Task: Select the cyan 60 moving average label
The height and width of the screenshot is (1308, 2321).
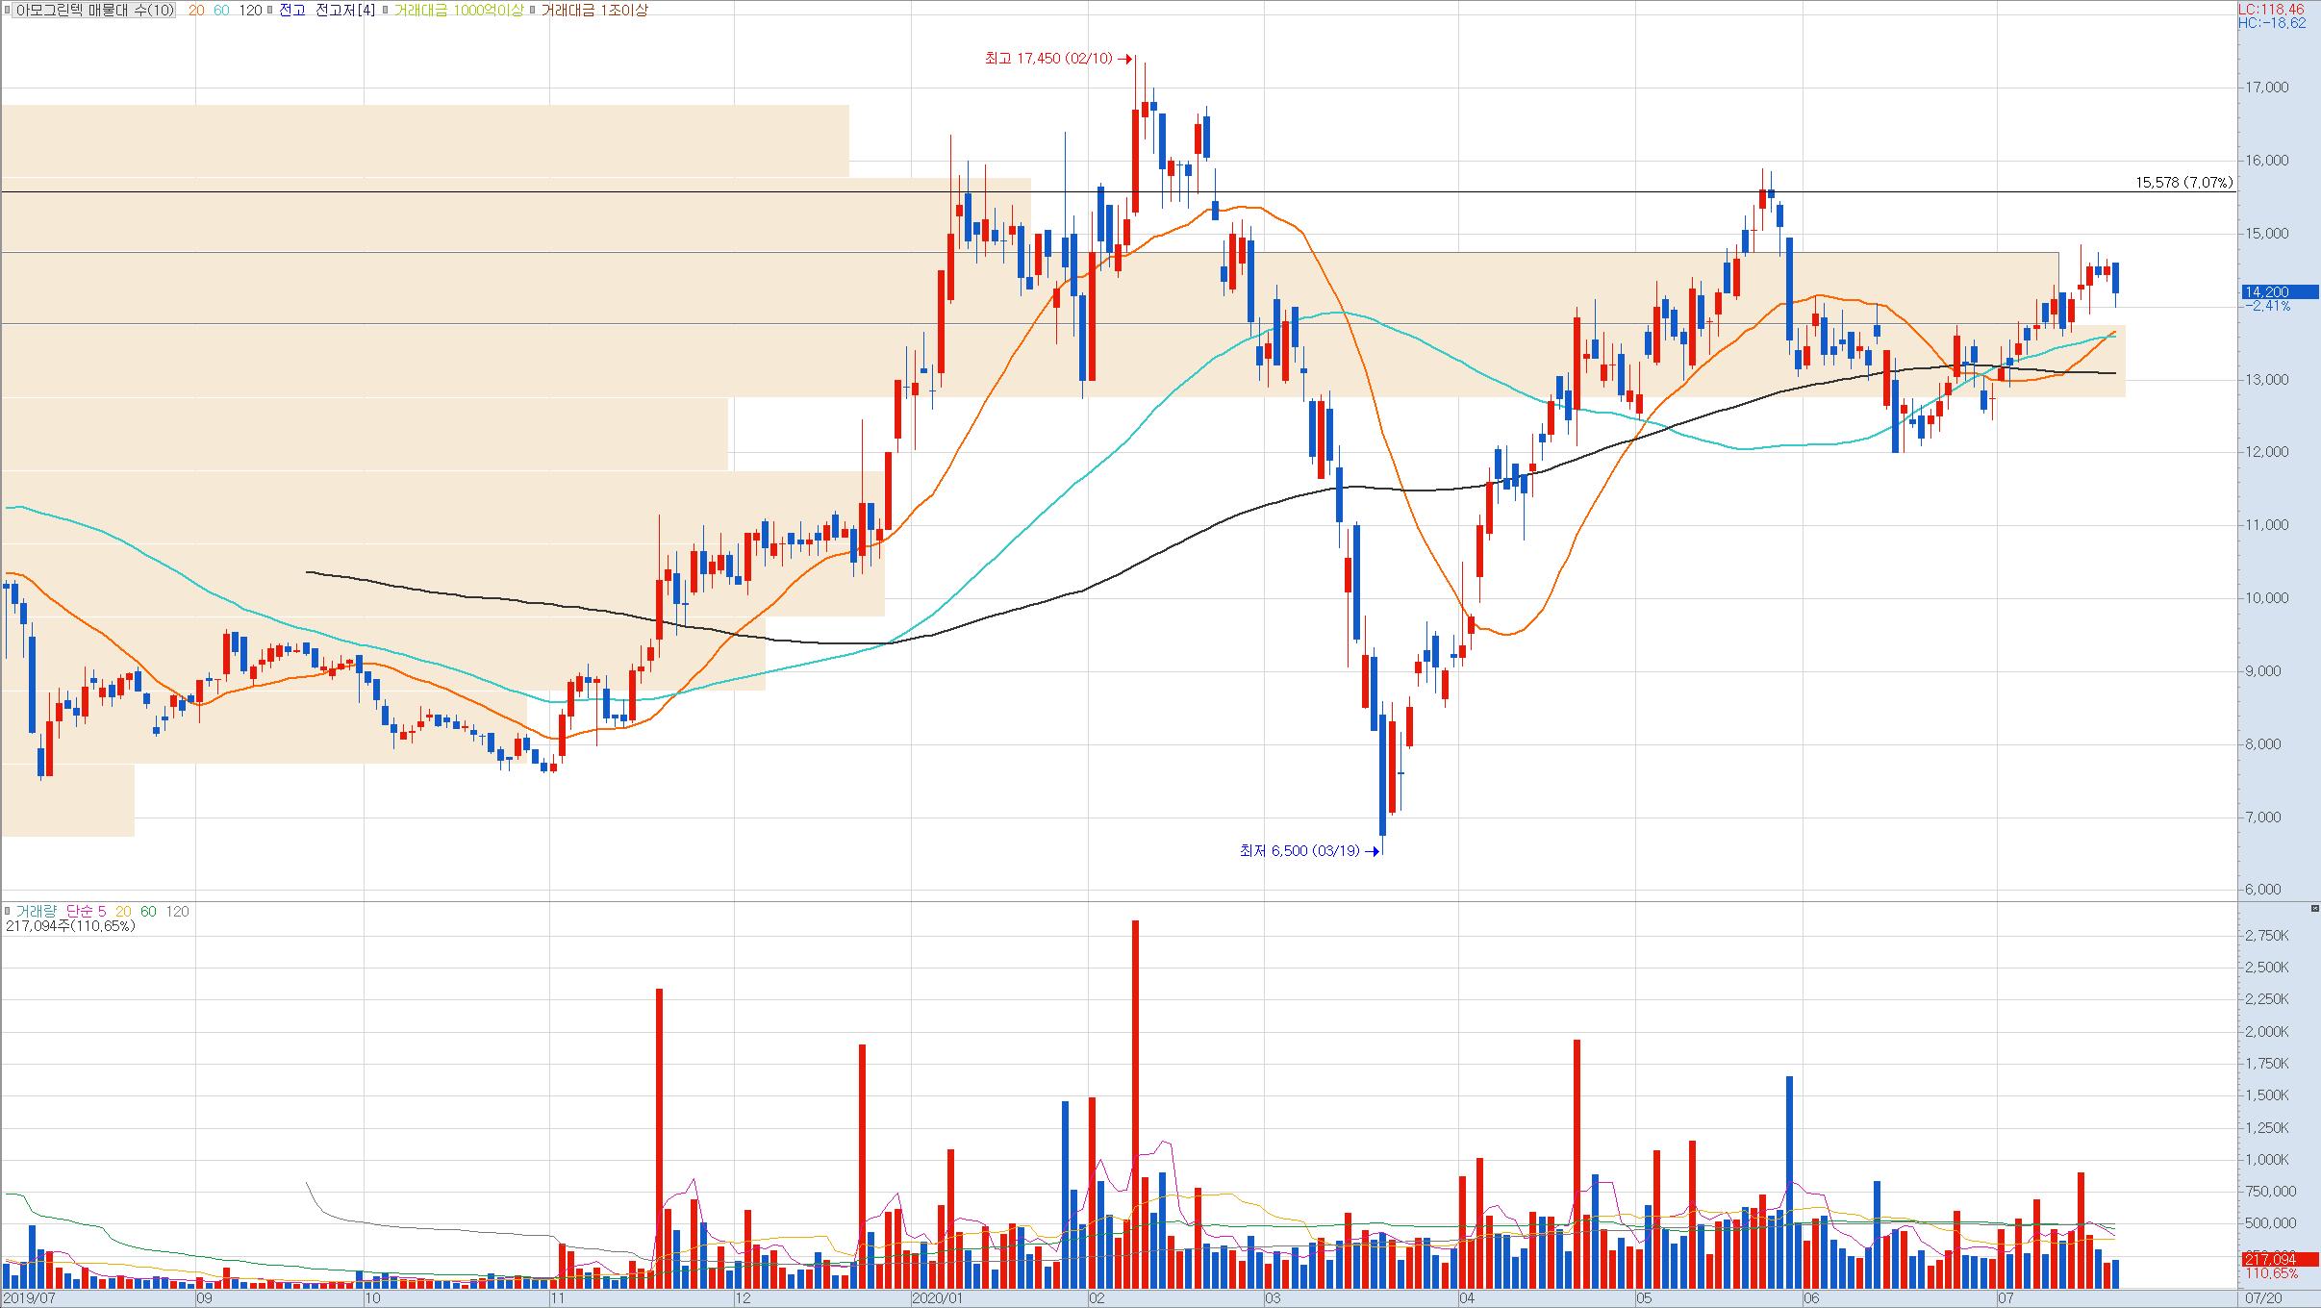Action: click(x=220, y=10)
